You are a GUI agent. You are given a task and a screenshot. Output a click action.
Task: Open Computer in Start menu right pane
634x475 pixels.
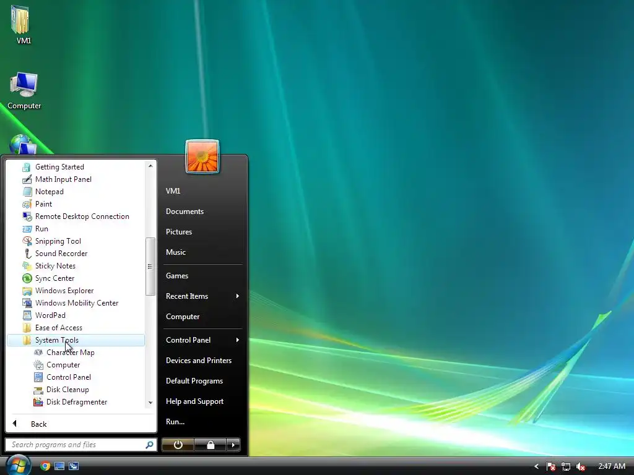click(183, 317)
